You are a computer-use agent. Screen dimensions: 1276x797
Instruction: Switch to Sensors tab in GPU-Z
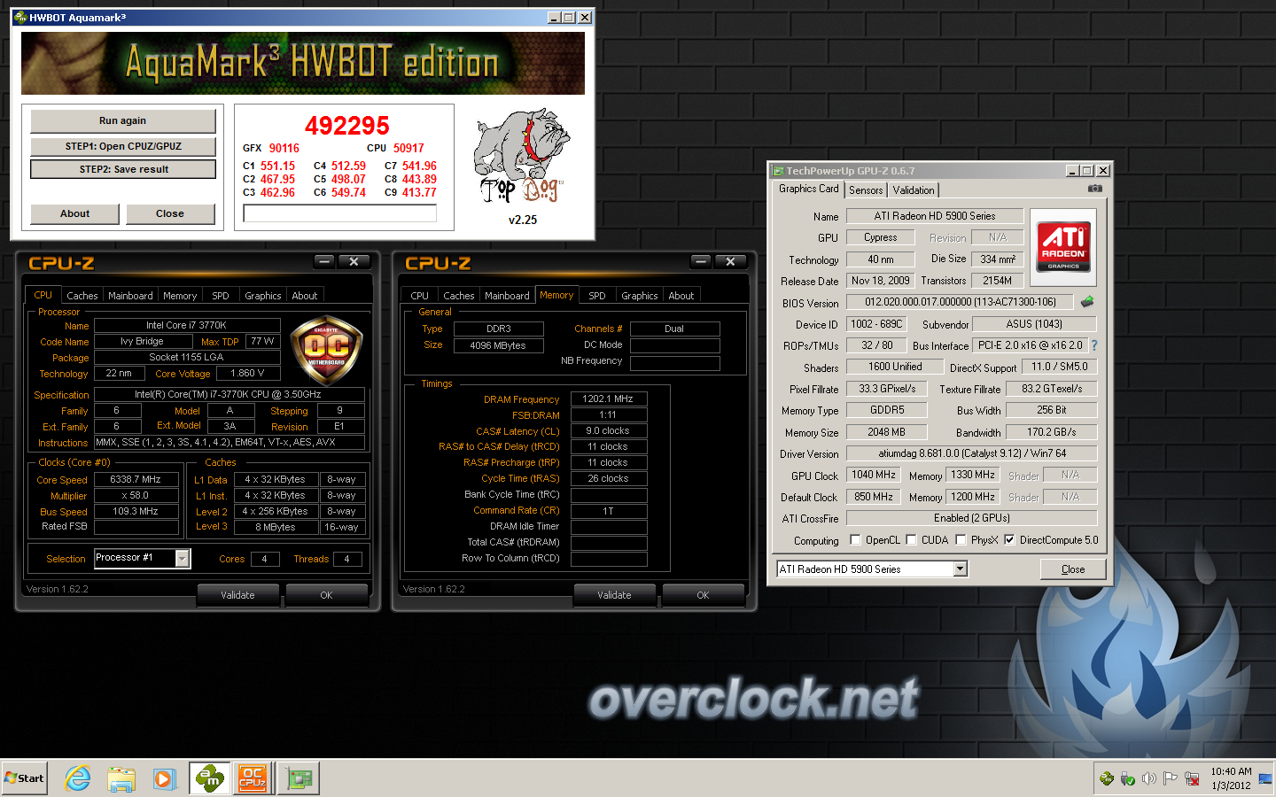[x=866, y=190]
